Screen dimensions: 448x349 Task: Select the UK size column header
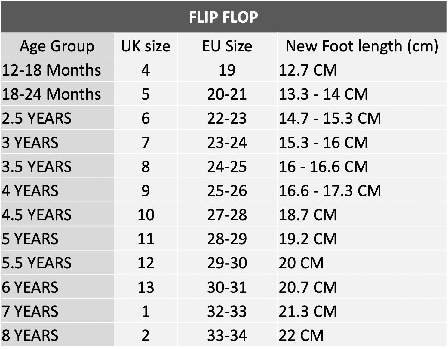click(146, 46)
